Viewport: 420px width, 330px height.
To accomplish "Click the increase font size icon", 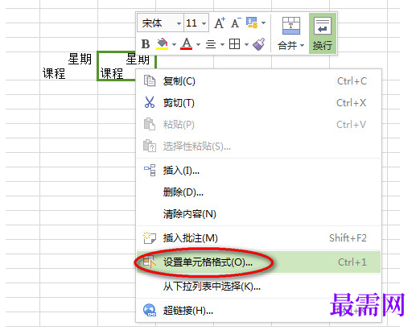I will tap(220, 23).
